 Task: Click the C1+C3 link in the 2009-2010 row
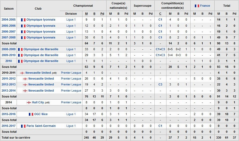coord(160,55)
